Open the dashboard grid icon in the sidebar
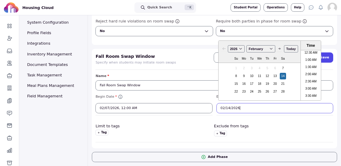The image size is (341, 166). point(9,26)
